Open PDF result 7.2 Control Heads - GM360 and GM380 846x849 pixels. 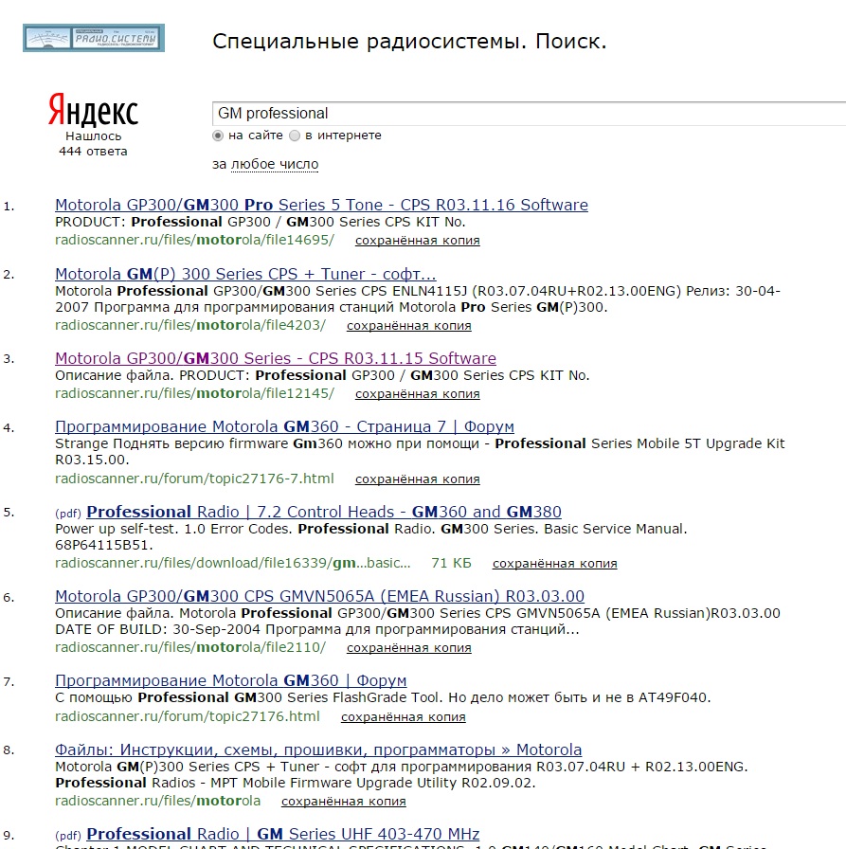(x=324, y=512)
